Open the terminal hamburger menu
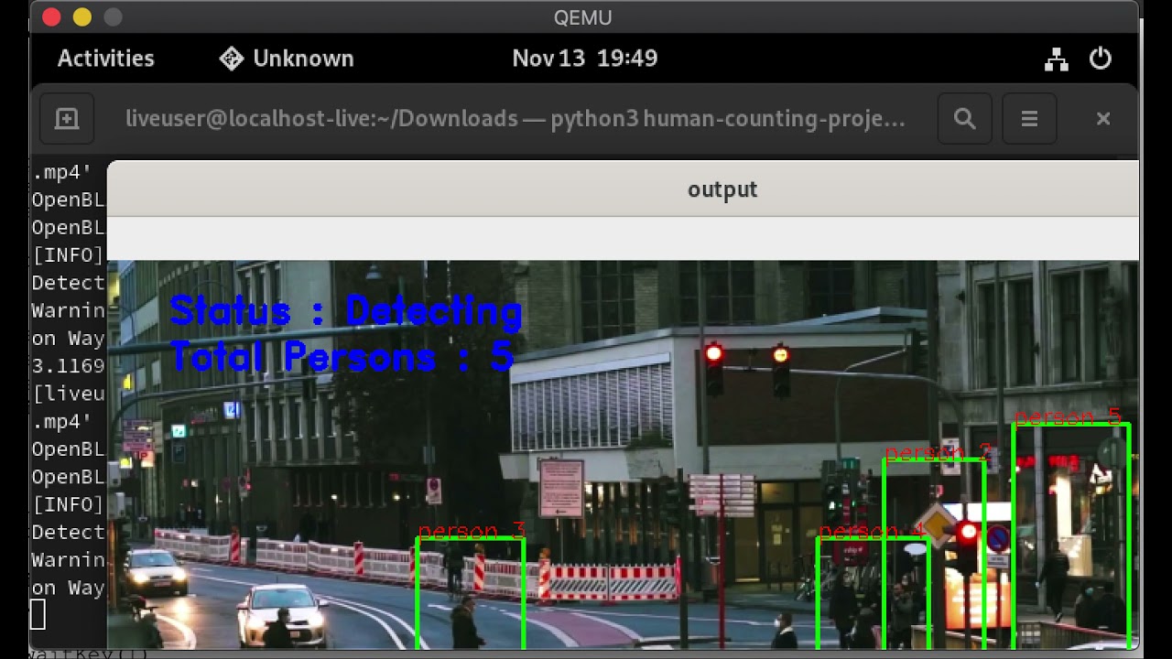1172x659 pixels. coord(1029,119)
